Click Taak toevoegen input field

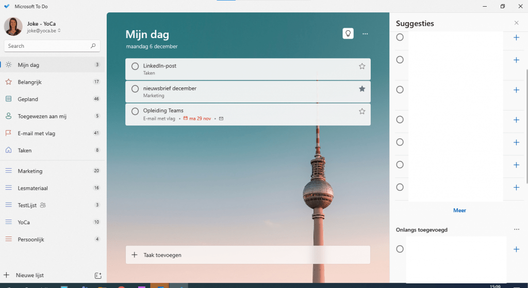click(x=248, y=255)
